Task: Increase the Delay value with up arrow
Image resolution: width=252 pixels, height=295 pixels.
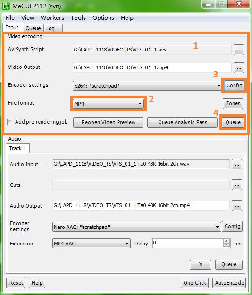Action: pyautogui.click(x=227, y=241)
